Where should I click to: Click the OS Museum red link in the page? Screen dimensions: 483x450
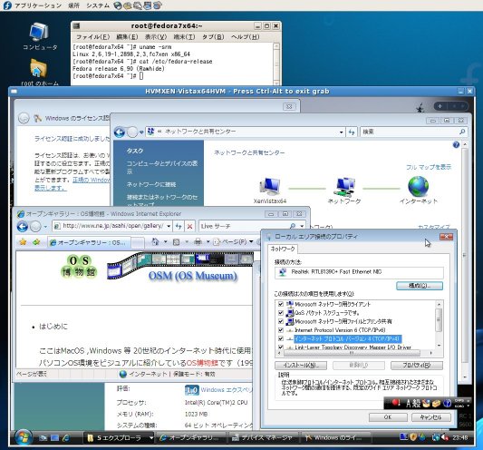click(x=202, y=363)
